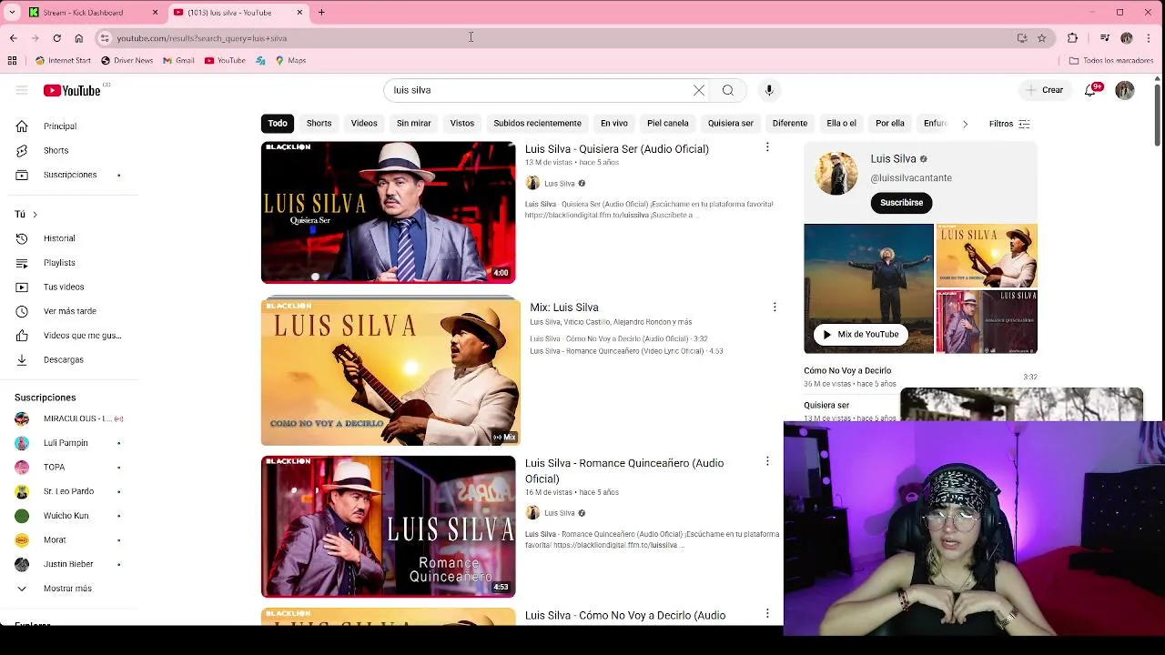
Task: Click the Crear button
Action: (x=1044, y=90)
